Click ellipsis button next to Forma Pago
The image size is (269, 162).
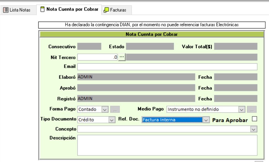tap(115, 109)
